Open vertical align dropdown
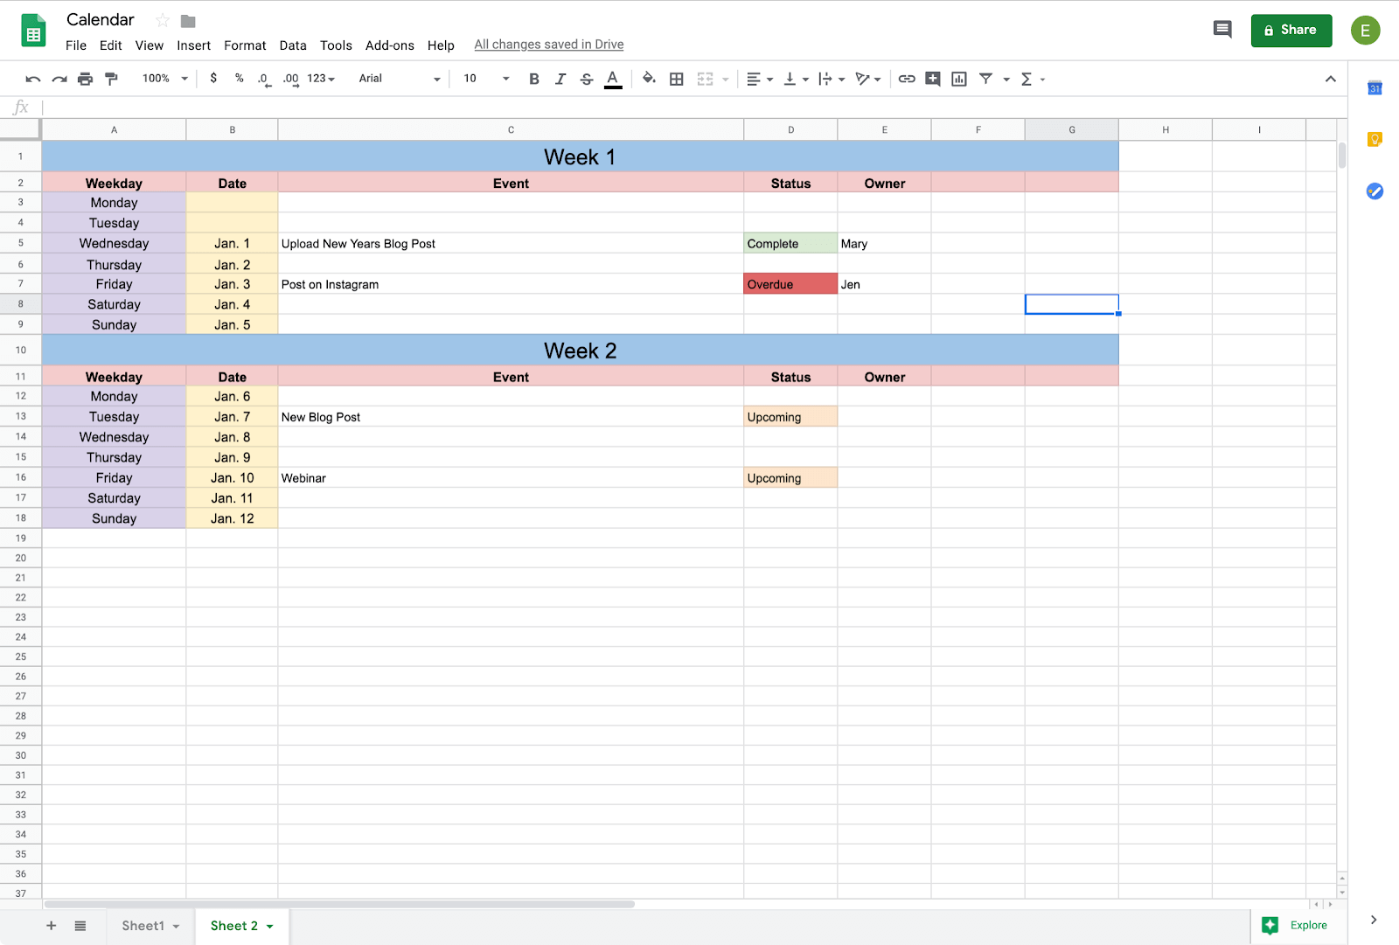The height and width of the screenshot is (945, 1399). (x=796, y=79)
